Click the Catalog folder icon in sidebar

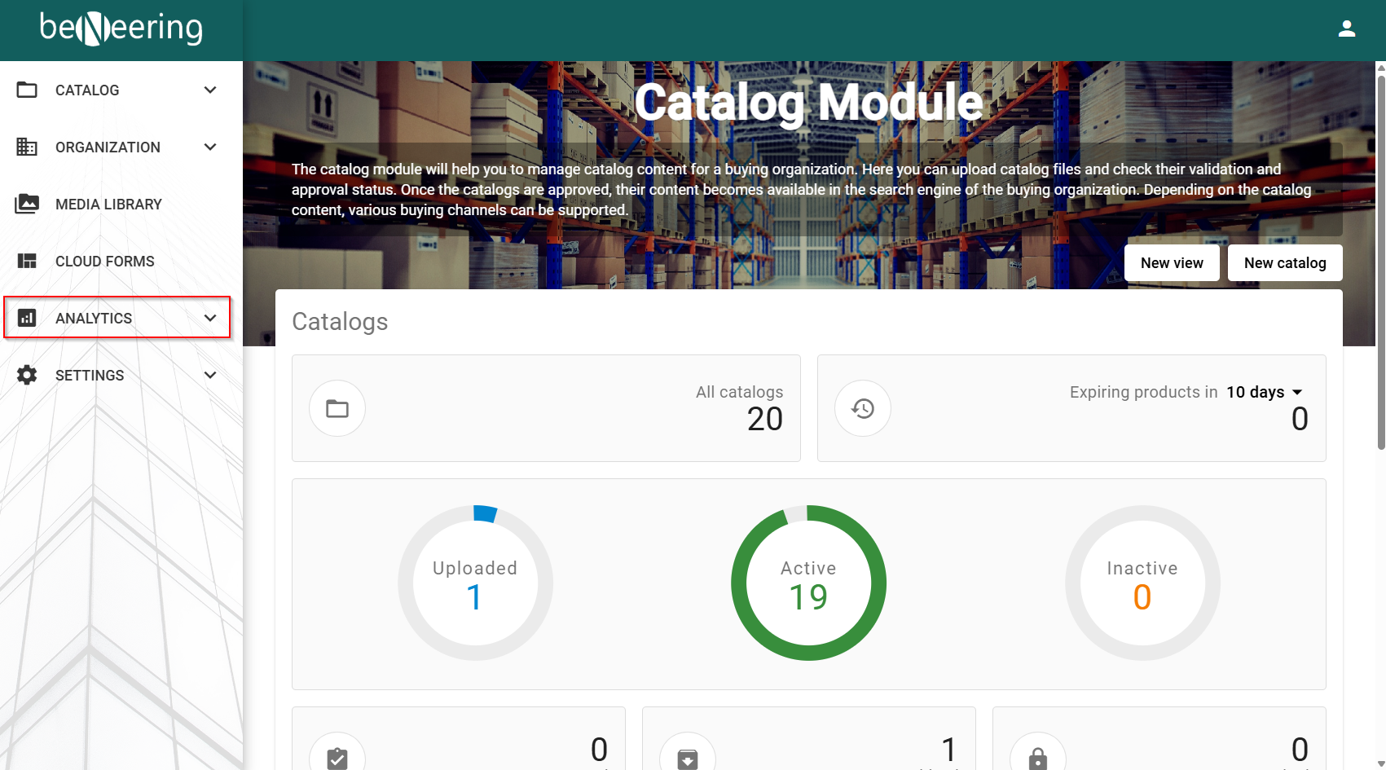pos(27,90)
